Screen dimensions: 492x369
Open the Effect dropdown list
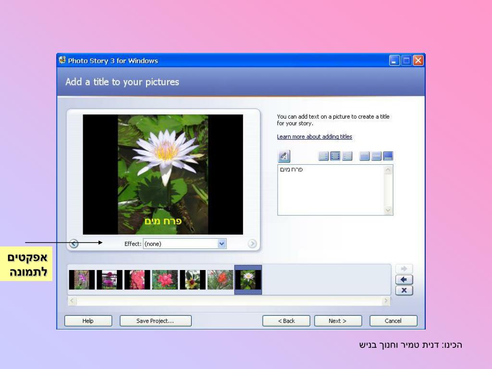[x=221, y=244]
